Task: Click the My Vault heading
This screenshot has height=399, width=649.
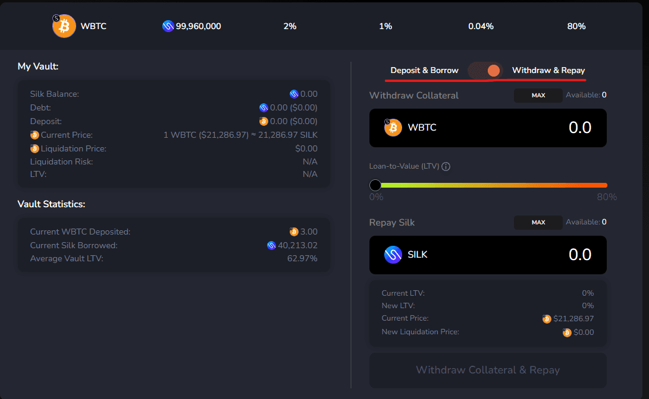Action: [38, 66]
